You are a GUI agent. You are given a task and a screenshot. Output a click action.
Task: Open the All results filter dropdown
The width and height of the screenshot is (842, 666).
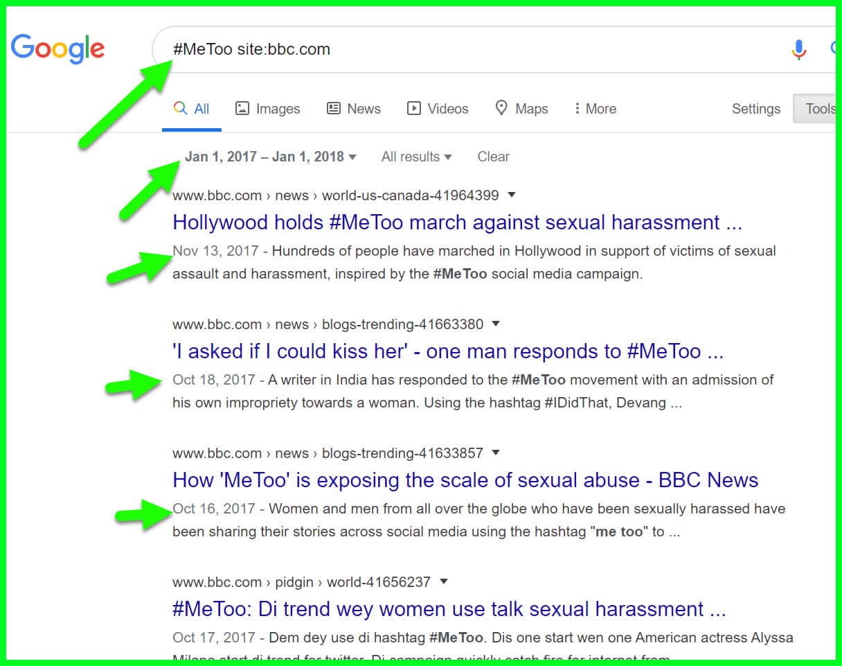click(x=416, y=157)
